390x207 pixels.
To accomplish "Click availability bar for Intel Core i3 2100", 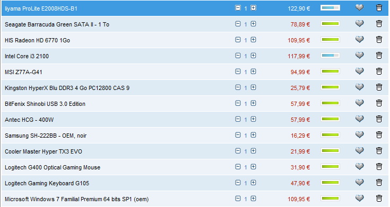I will (330, 56).
